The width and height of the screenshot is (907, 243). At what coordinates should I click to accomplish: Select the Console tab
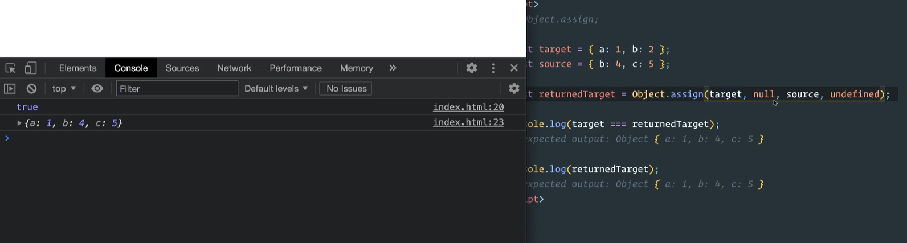(131, 68)
